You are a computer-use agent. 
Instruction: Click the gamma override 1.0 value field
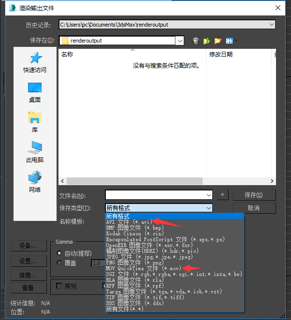(98, 263)
